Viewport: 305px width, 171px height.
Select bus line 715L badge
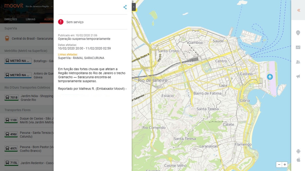coord(11,163)
